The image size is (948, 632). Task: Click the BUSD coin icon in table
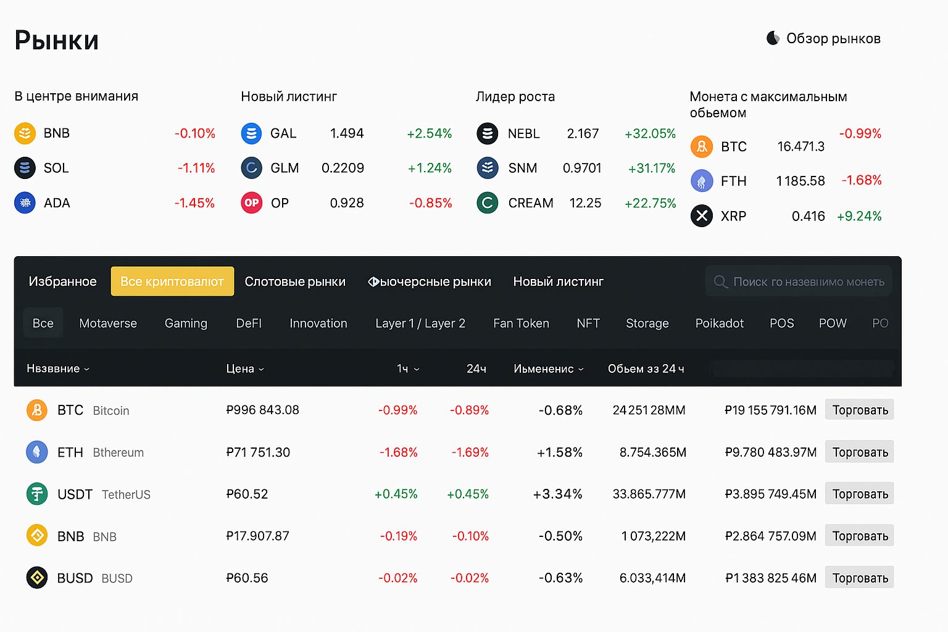pyautogui.click(x=37, y=578)
